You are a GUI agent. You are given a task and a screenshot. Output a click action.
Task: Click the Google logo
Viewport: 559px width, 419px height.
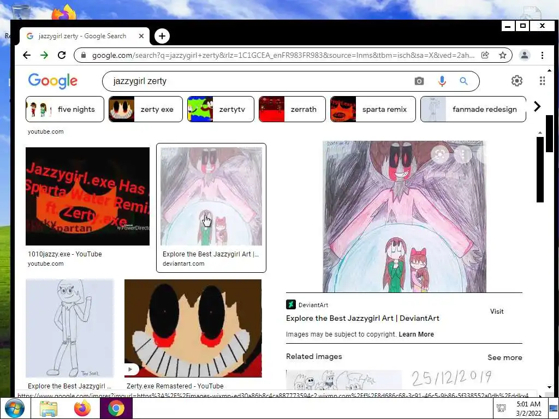[x=53, y=81]
